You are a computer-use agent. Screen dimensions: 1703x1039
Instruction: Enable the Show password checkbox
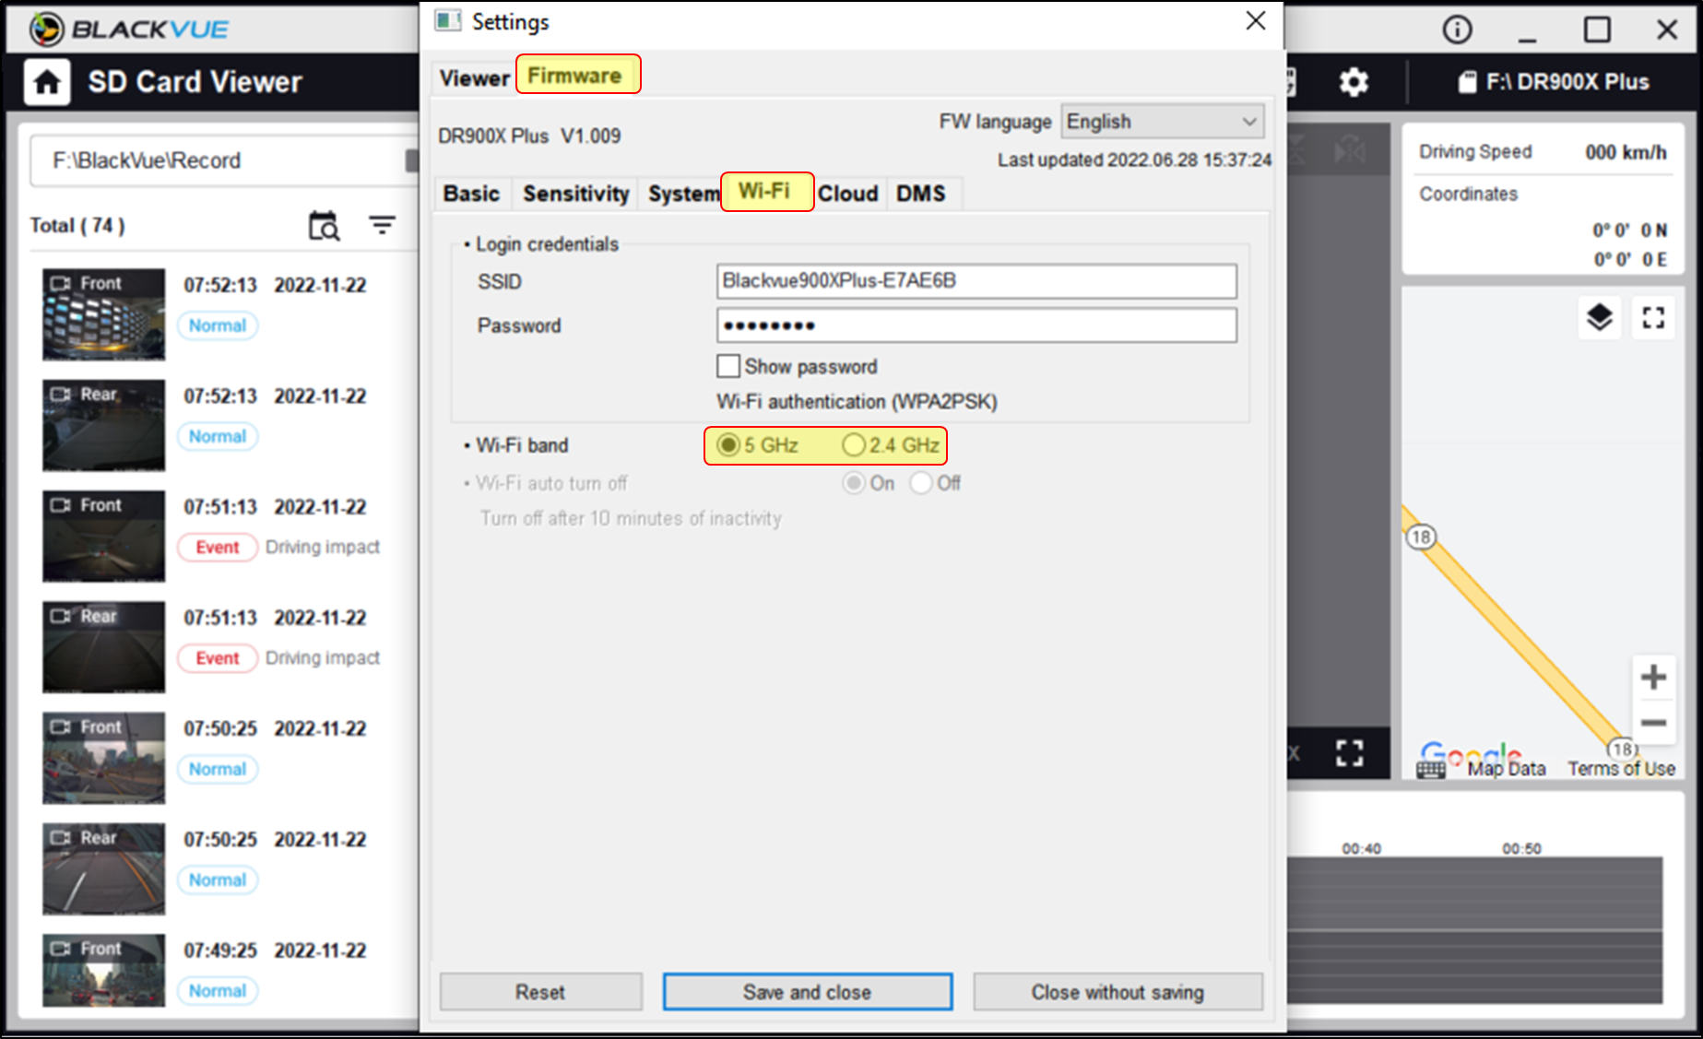pyautogui.click(x=728, y=366)
